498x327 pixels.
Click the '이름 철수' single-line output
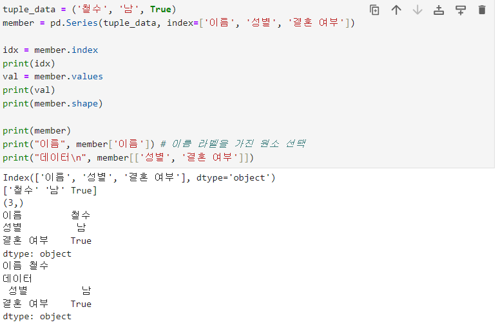[x=25, y=266]
